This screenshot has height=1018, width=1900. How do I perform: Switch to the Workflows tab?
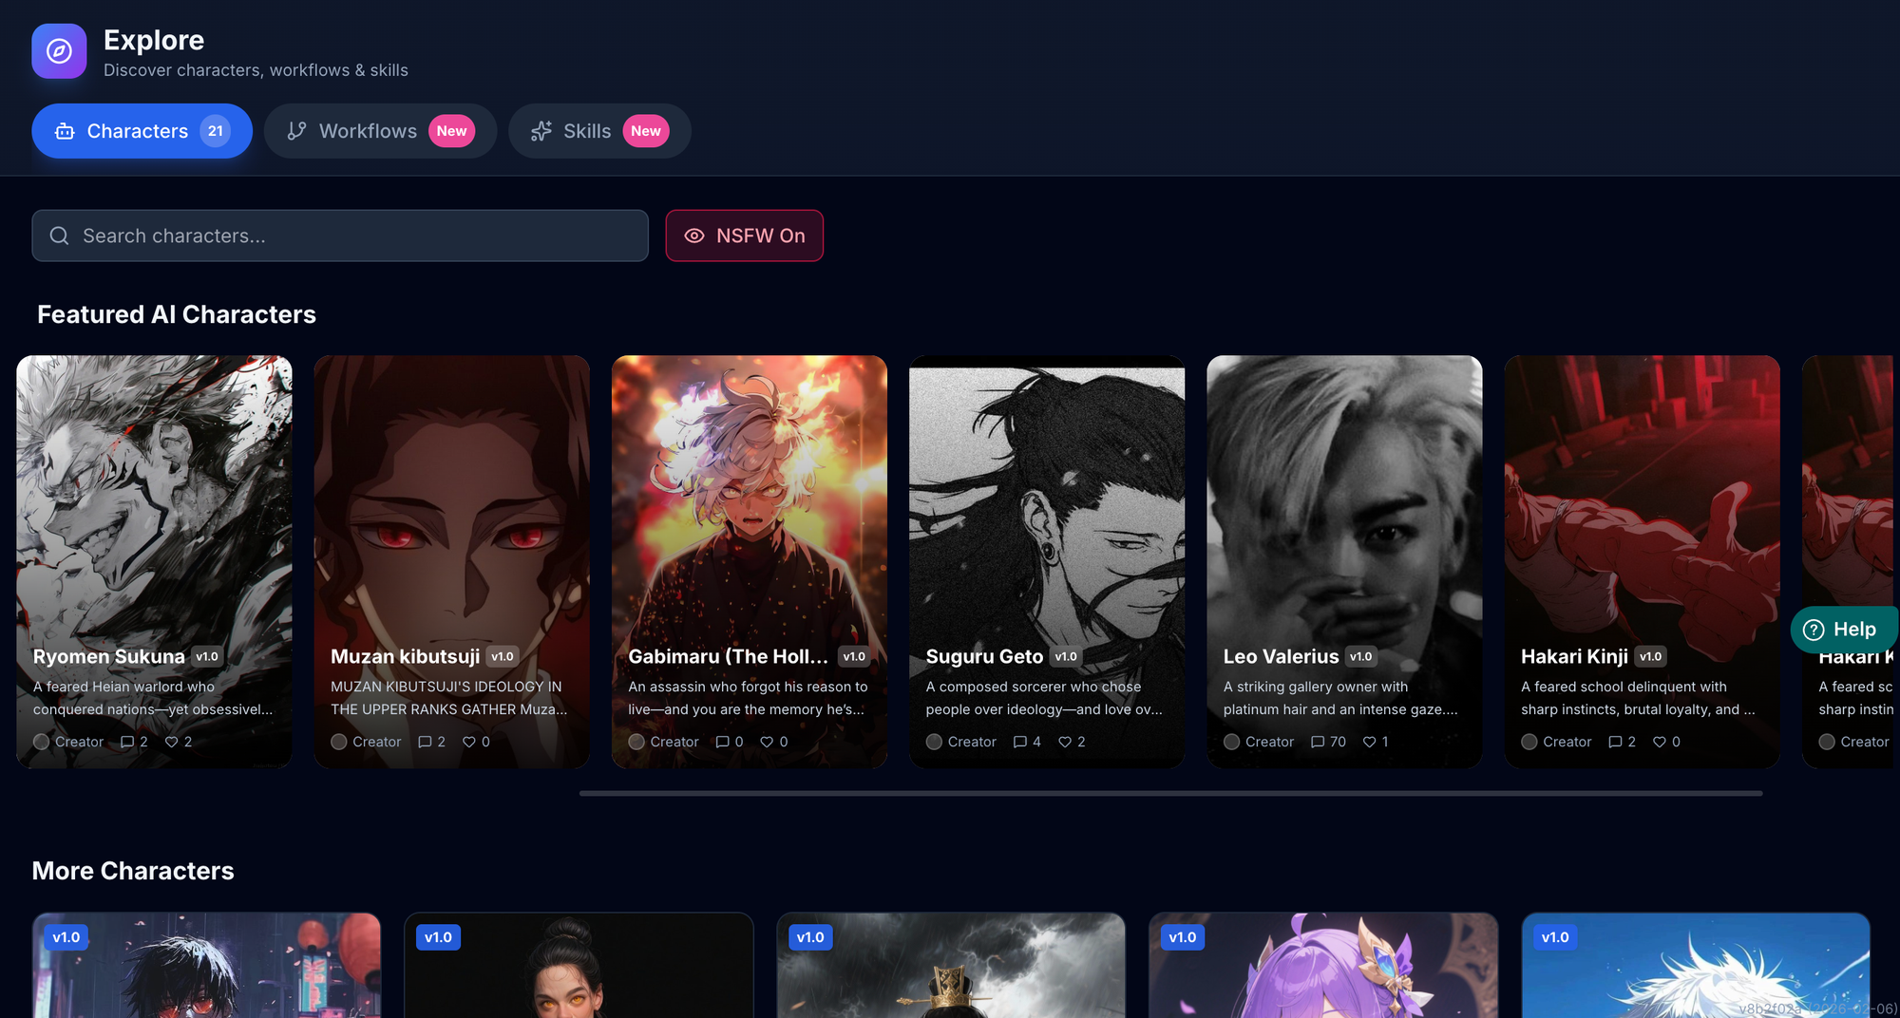380,131
